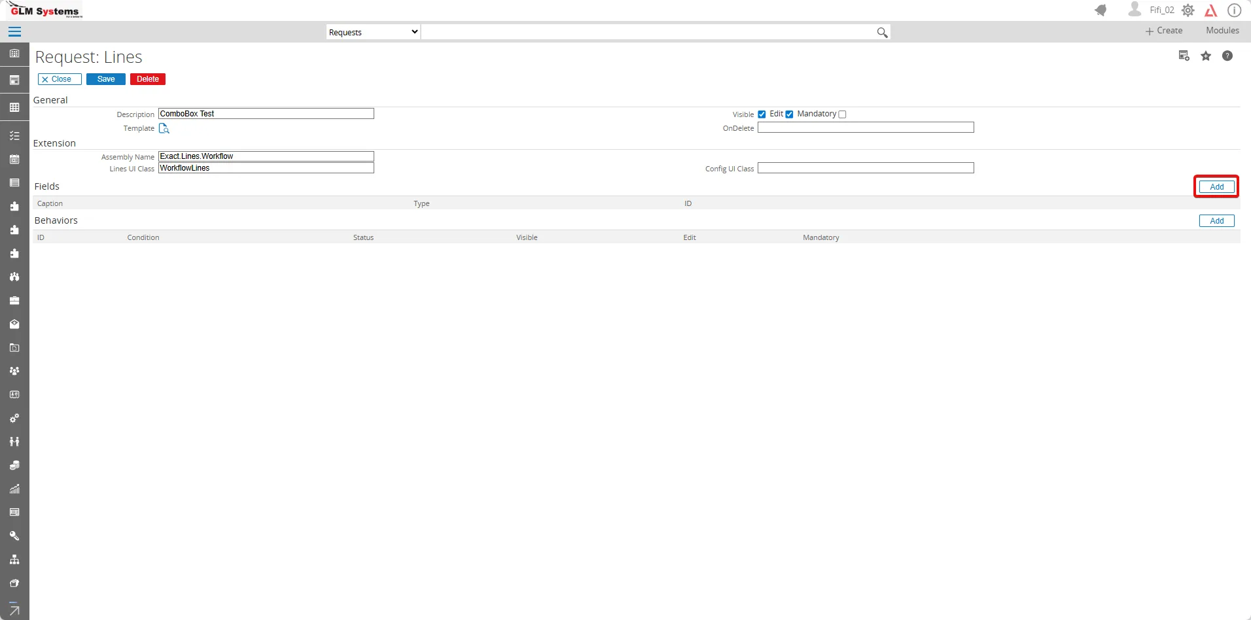The image size is (1251, 620).
Task: Open Template browse icon
Action: [x=164, y=128]
